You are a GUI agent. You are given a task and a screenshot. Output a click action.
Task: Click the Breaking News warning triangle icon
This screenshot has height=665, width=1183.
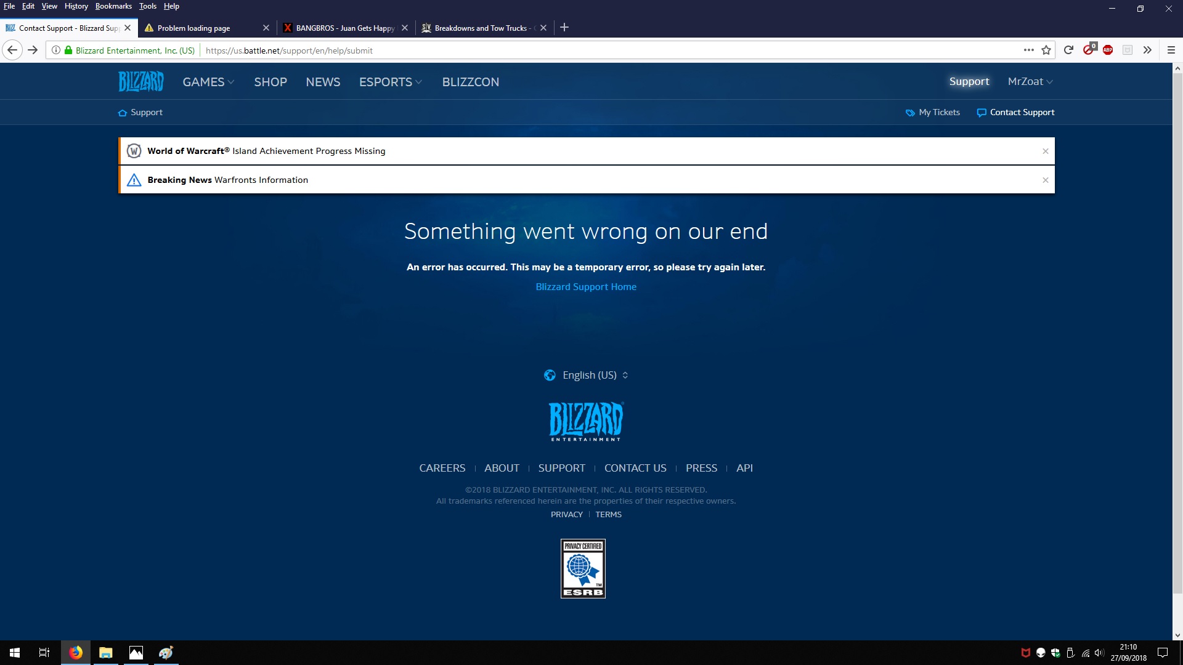coord(134,180)
